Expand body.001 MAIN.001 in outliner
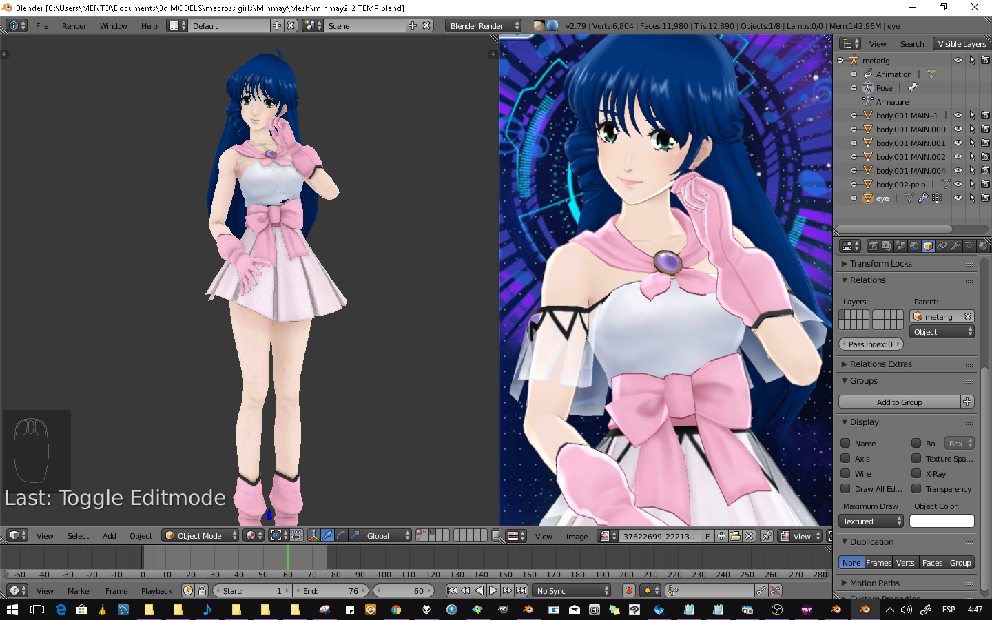The image size is (992, 620). [x=854, y=143]
